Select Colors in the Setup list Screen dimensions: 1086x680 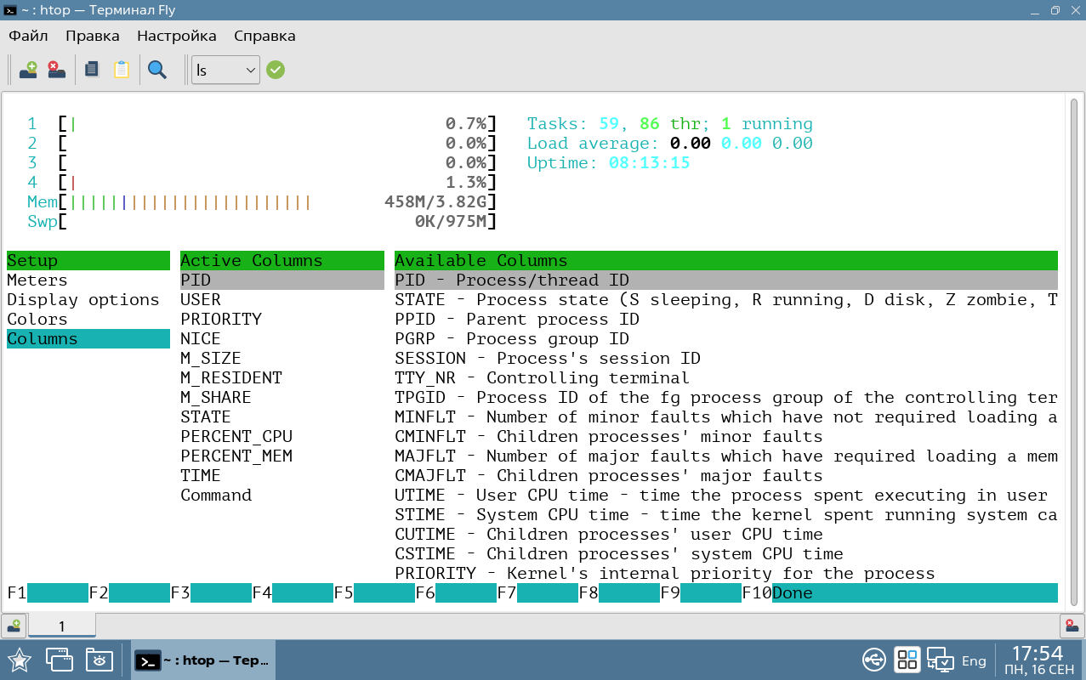coord(88,320)
